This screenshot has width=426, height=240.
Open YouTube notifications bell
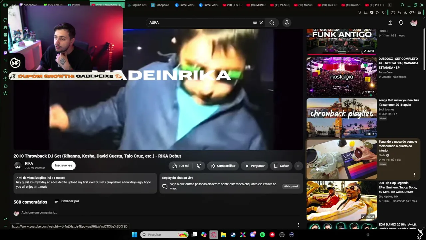pos(401,23)
